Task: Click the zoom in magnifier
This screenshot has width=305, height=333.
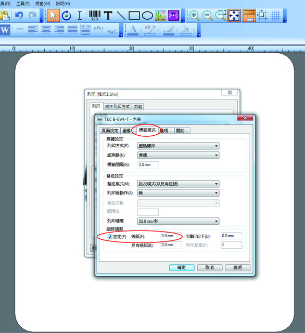Action: [x=194, y=16]
